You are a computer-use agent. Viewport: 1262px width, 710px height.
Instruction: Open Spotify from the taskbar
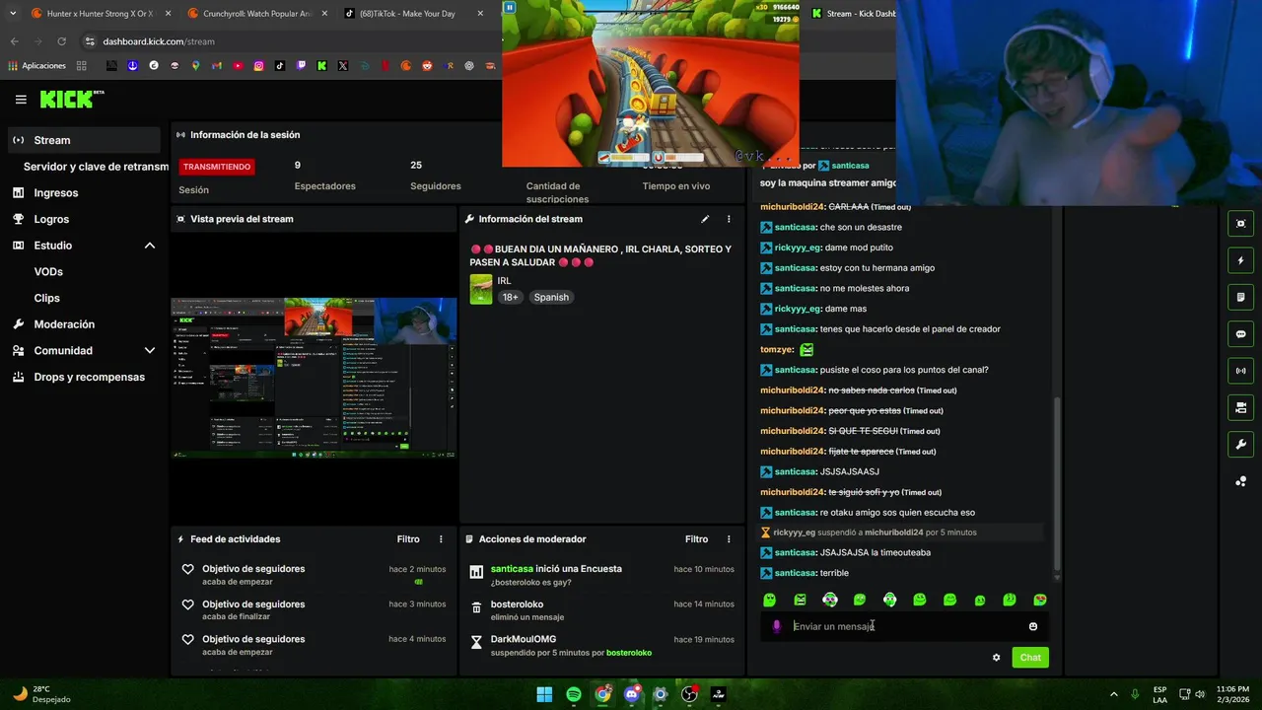[574, 694]
